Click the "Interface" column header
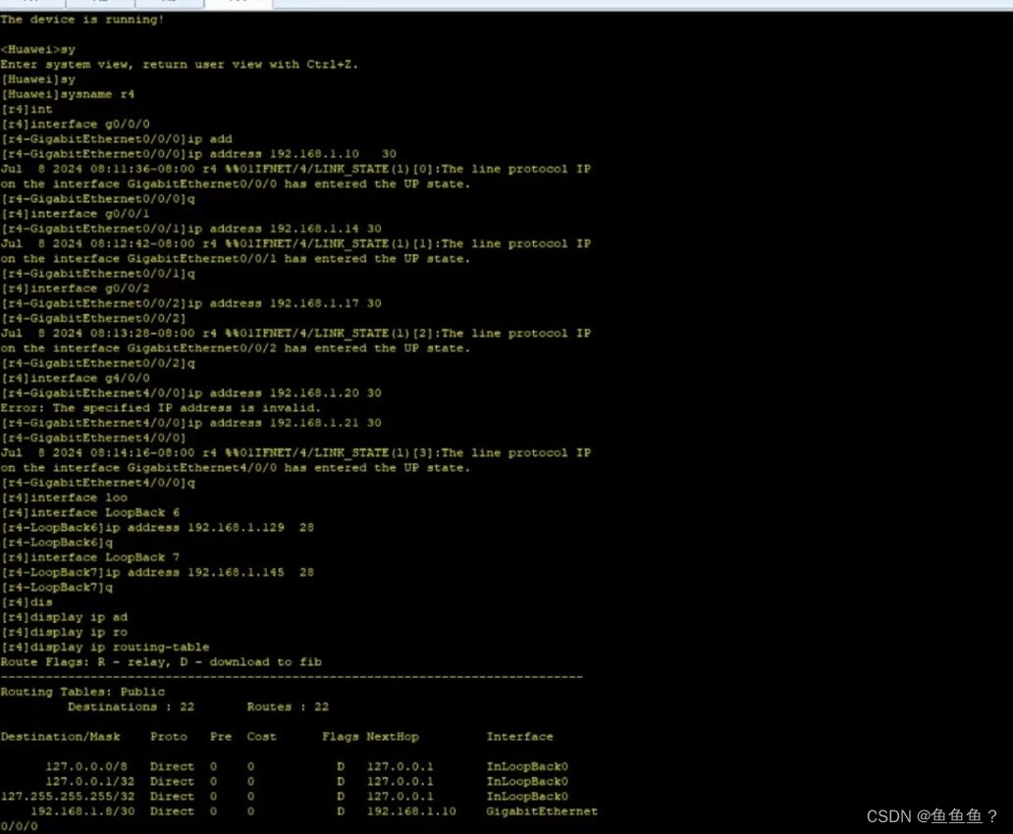1013x834 pixels. pos(520,737)
